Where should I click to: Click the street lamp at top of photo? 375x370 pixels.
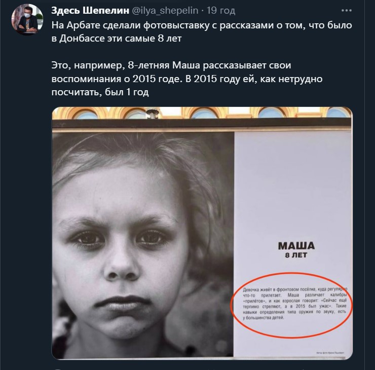(153, 114)
